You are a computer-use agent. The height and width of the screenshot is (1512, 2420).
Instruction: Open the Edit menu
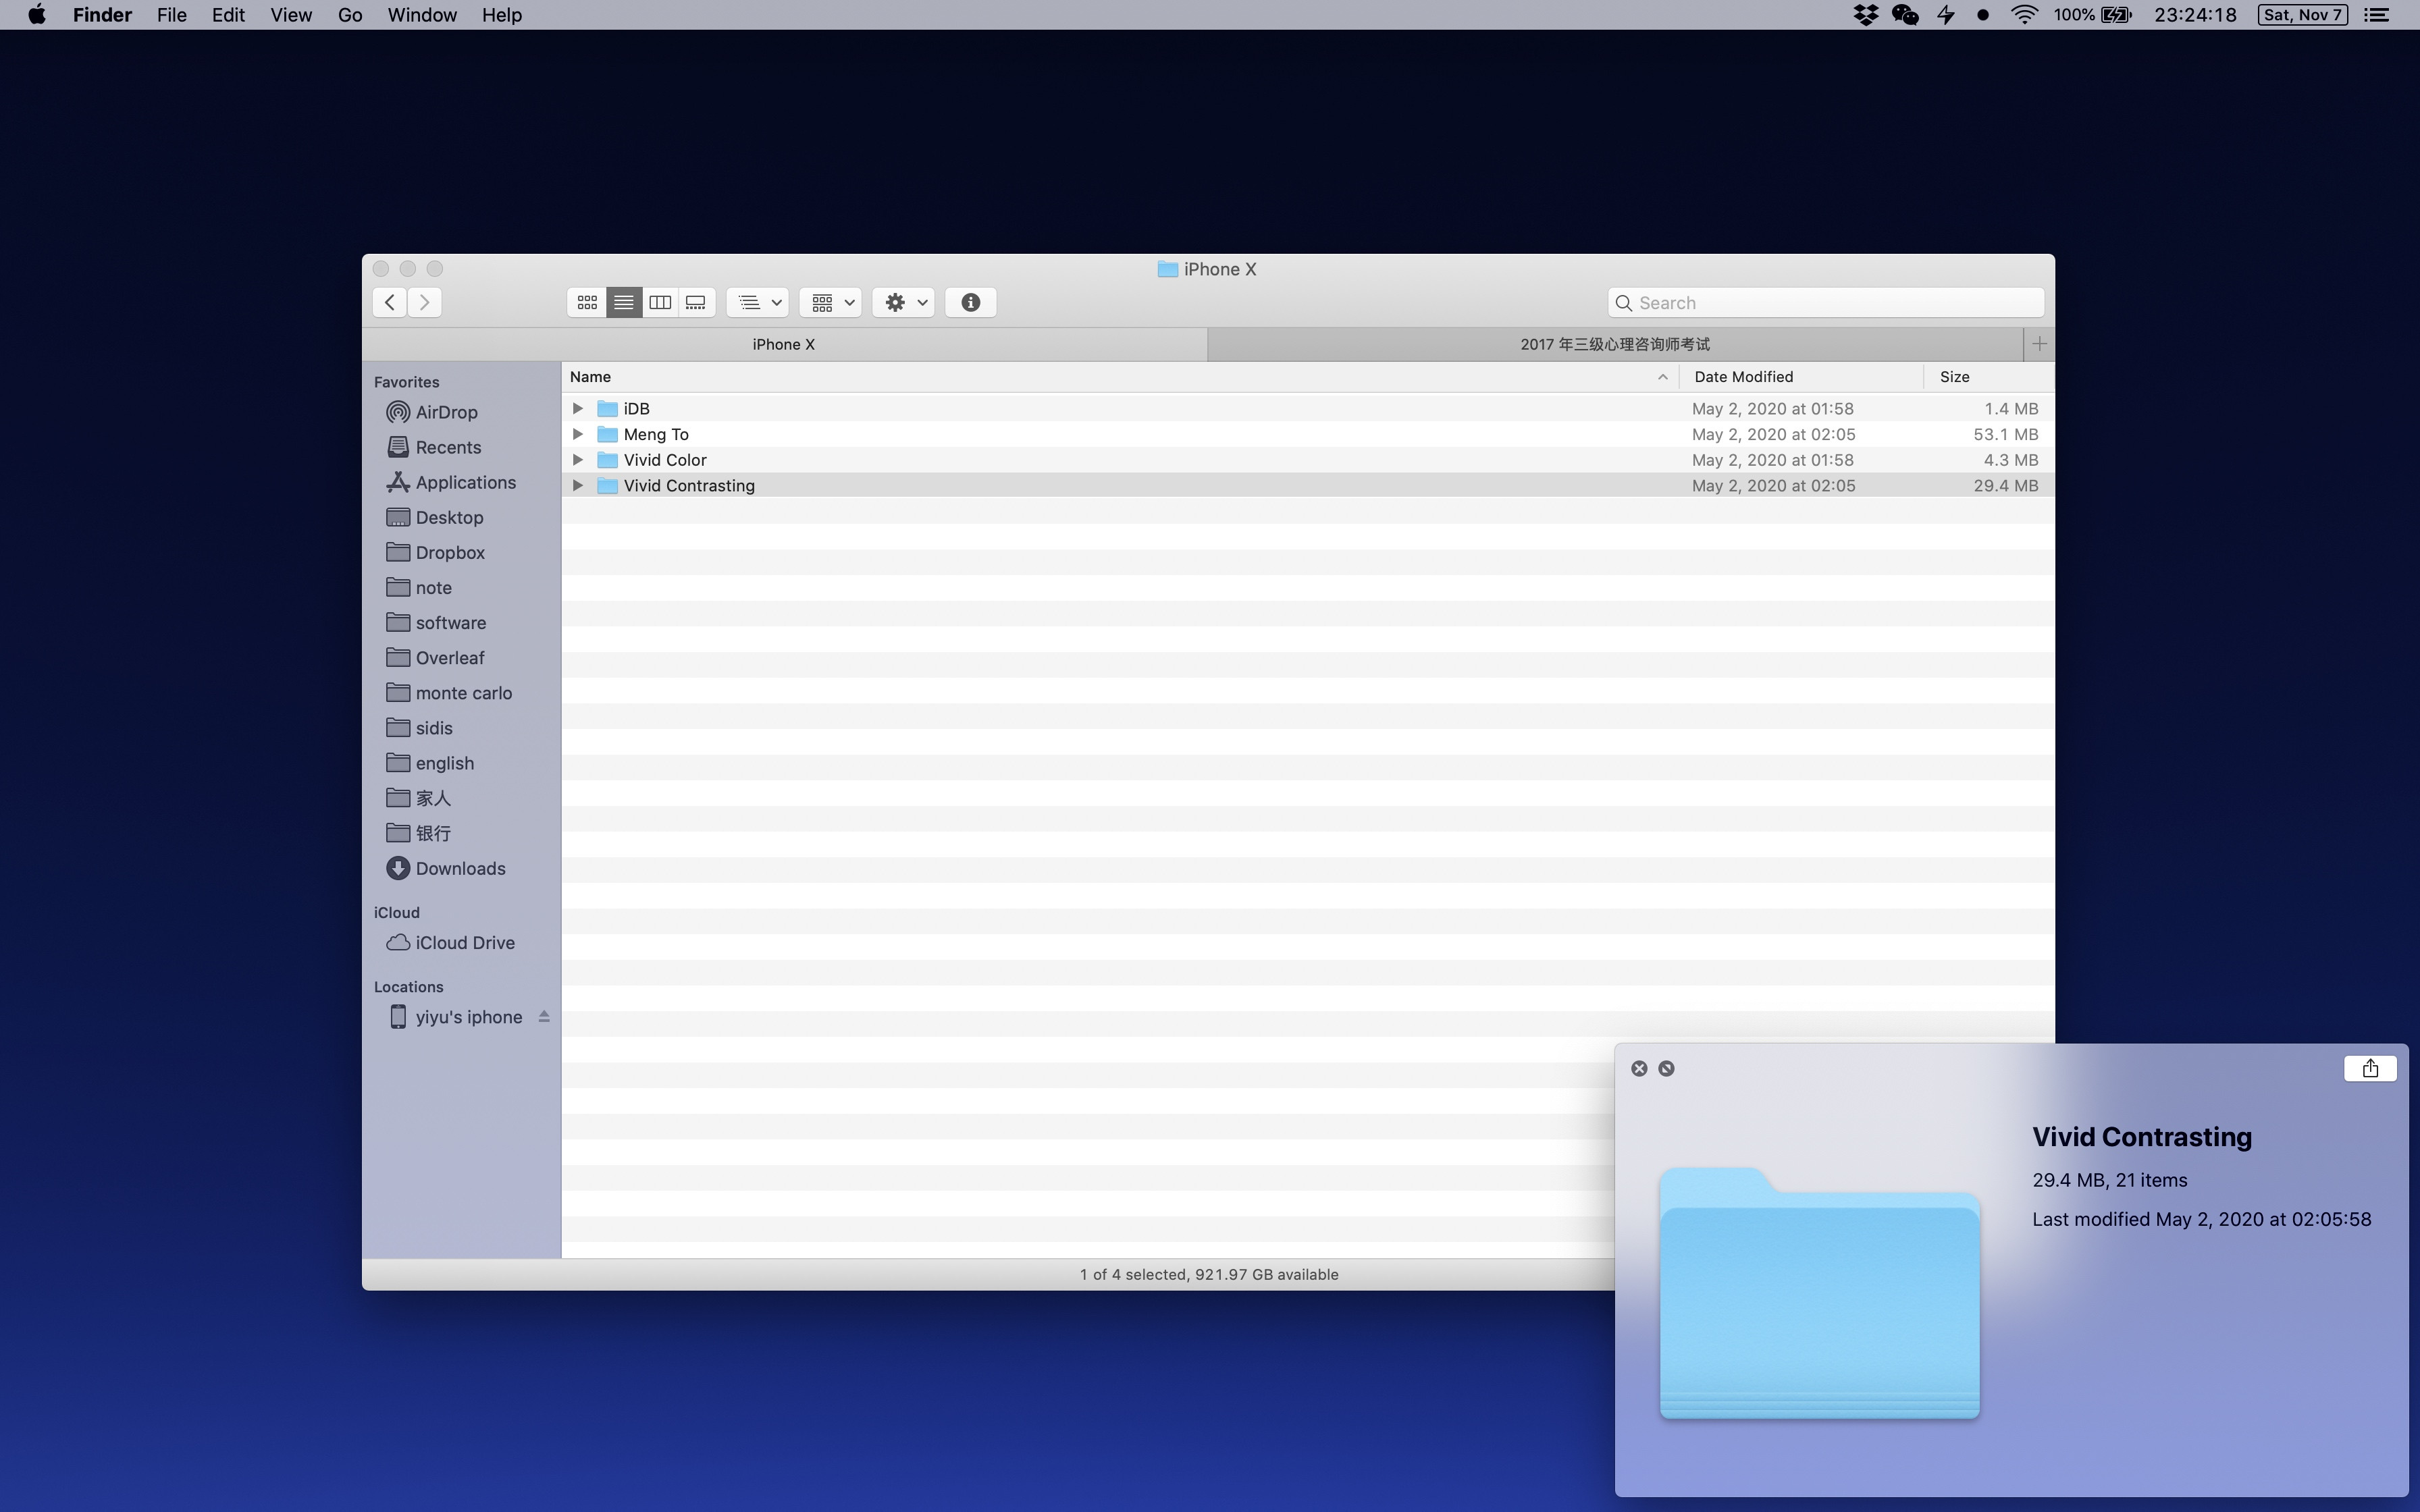pyautogui.click(x=228, y=15)
